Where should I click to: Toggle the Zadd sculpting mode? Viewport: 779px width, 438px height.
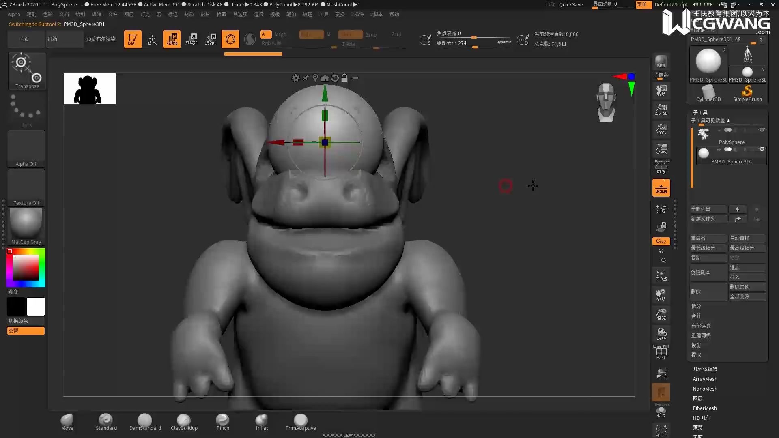pos(350,34)
